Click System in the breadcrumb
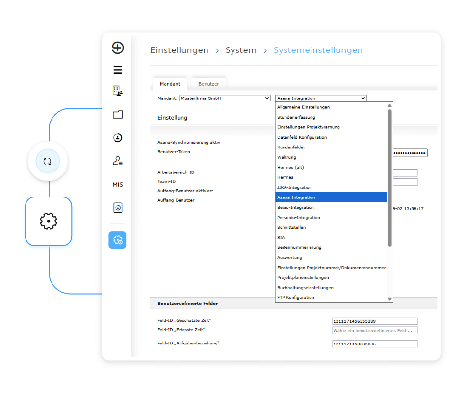 pos(241,50)
